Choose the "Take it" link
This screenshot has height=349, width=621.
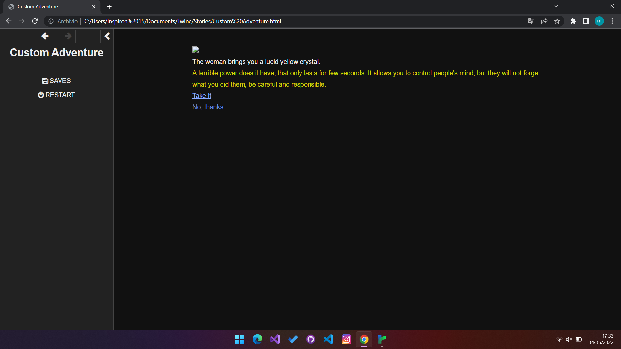coord(202,96)
